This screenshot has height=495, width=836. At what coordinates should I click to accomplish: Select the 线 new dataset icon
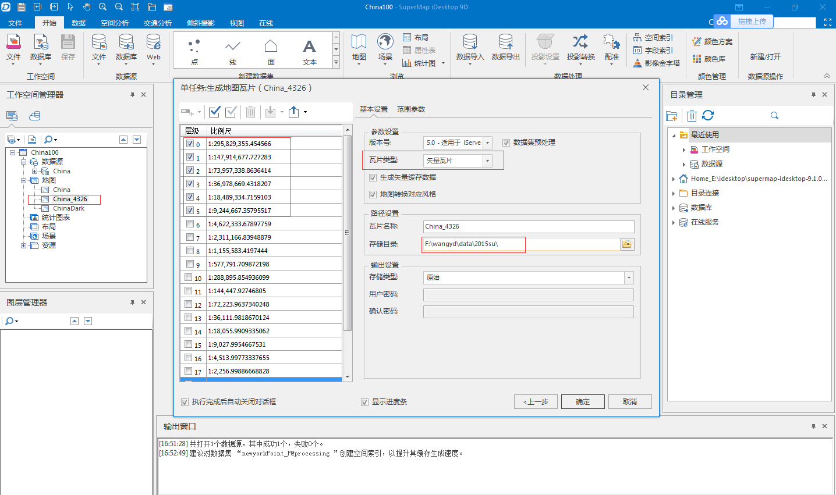[x=233, y=46]
